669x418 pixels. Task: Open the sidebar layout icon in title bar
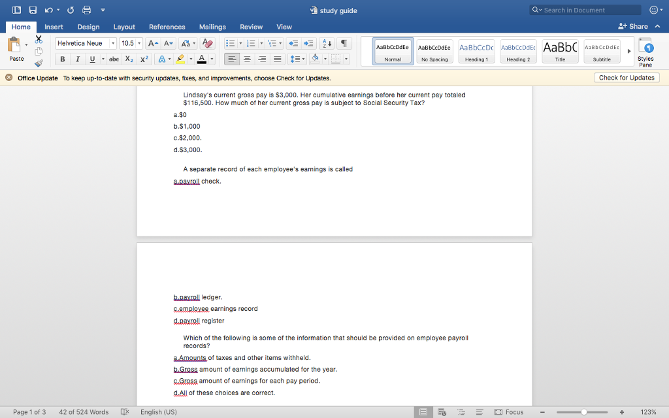click(x=16, y=10)
